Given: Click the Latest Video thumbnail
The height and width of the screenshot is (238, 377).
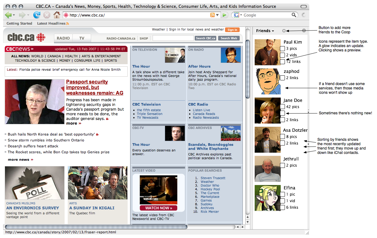Looking at the screenshot, I should (159, 190).
